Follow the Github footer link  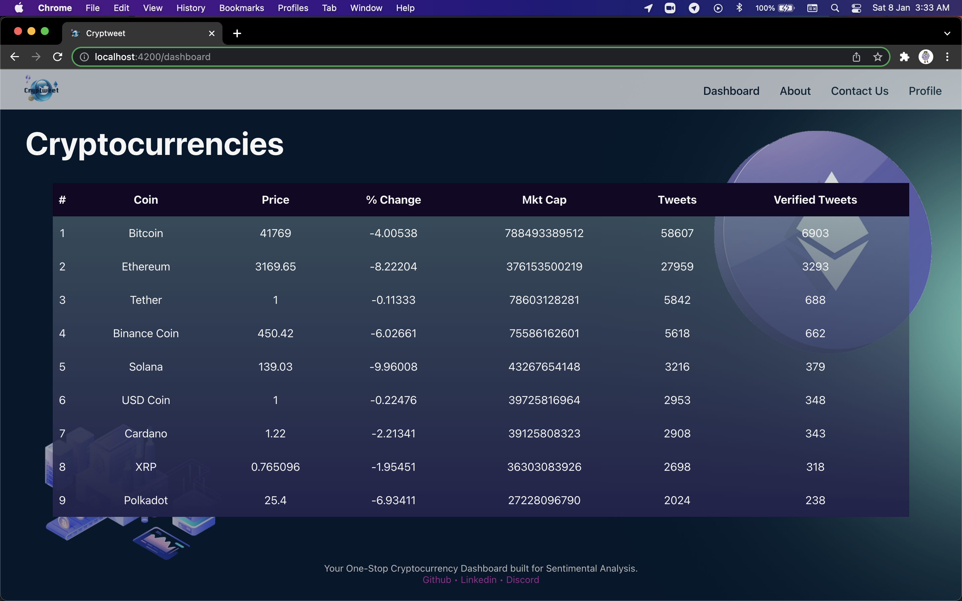[437, 580]
